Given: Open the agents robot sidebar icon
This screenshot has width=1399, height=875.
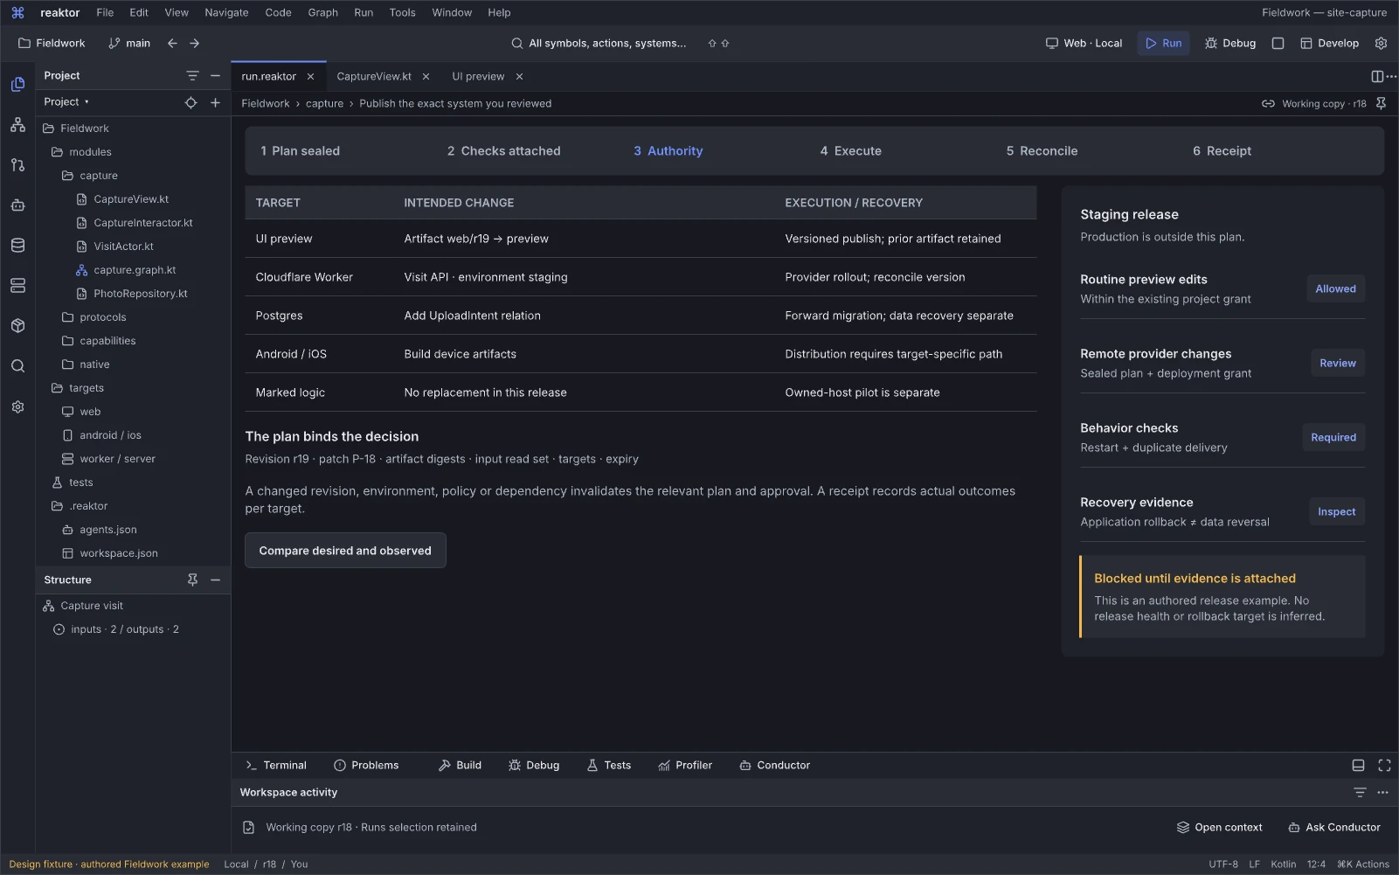Looking at the screenshot, I should 17,205.
